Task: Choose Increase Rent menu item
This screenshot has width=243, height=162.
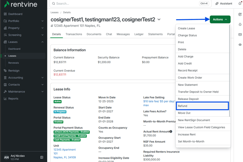Action: pyautogui.click(x=202, y=134)
